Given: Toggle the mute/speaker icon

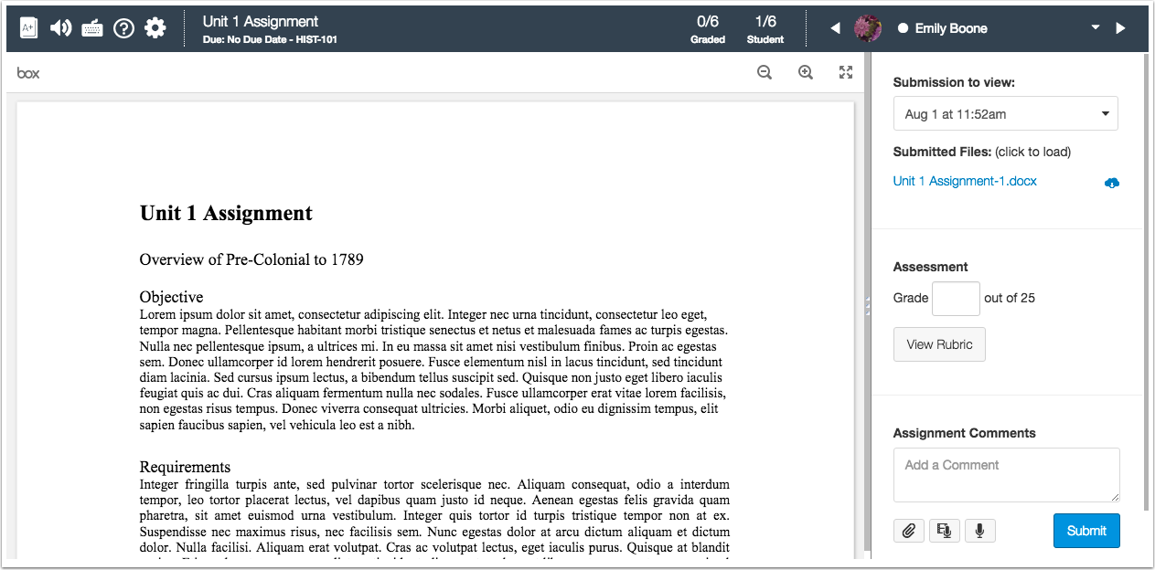Looking at the screenshot, I should (60, 28).
